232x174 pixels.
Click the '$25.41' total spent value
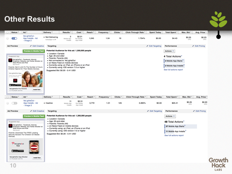(175, 103)
